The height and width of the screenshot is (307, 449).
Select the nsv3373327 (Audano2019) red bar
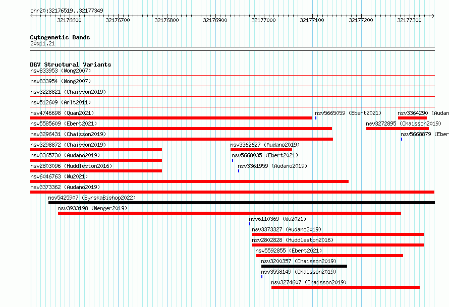click(x=338, y=234)
